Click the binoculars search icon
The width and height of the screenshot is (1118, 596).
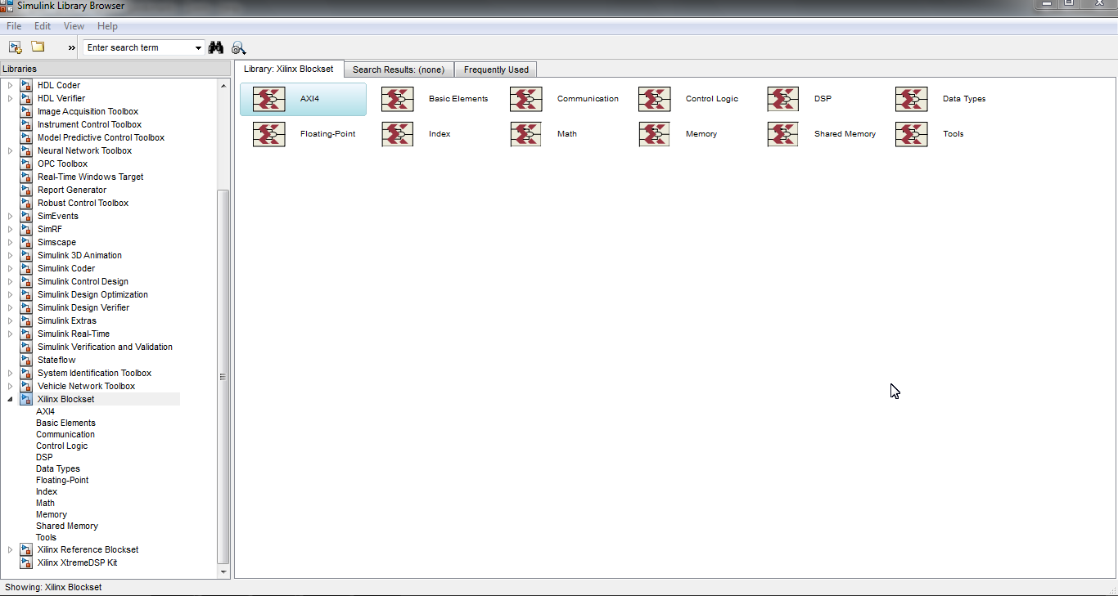216,47
